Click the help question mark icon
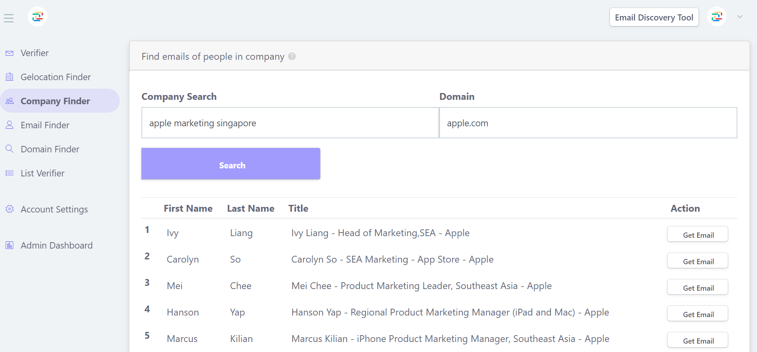Viewport: 757px width, 352px height. tap(292, 57)
